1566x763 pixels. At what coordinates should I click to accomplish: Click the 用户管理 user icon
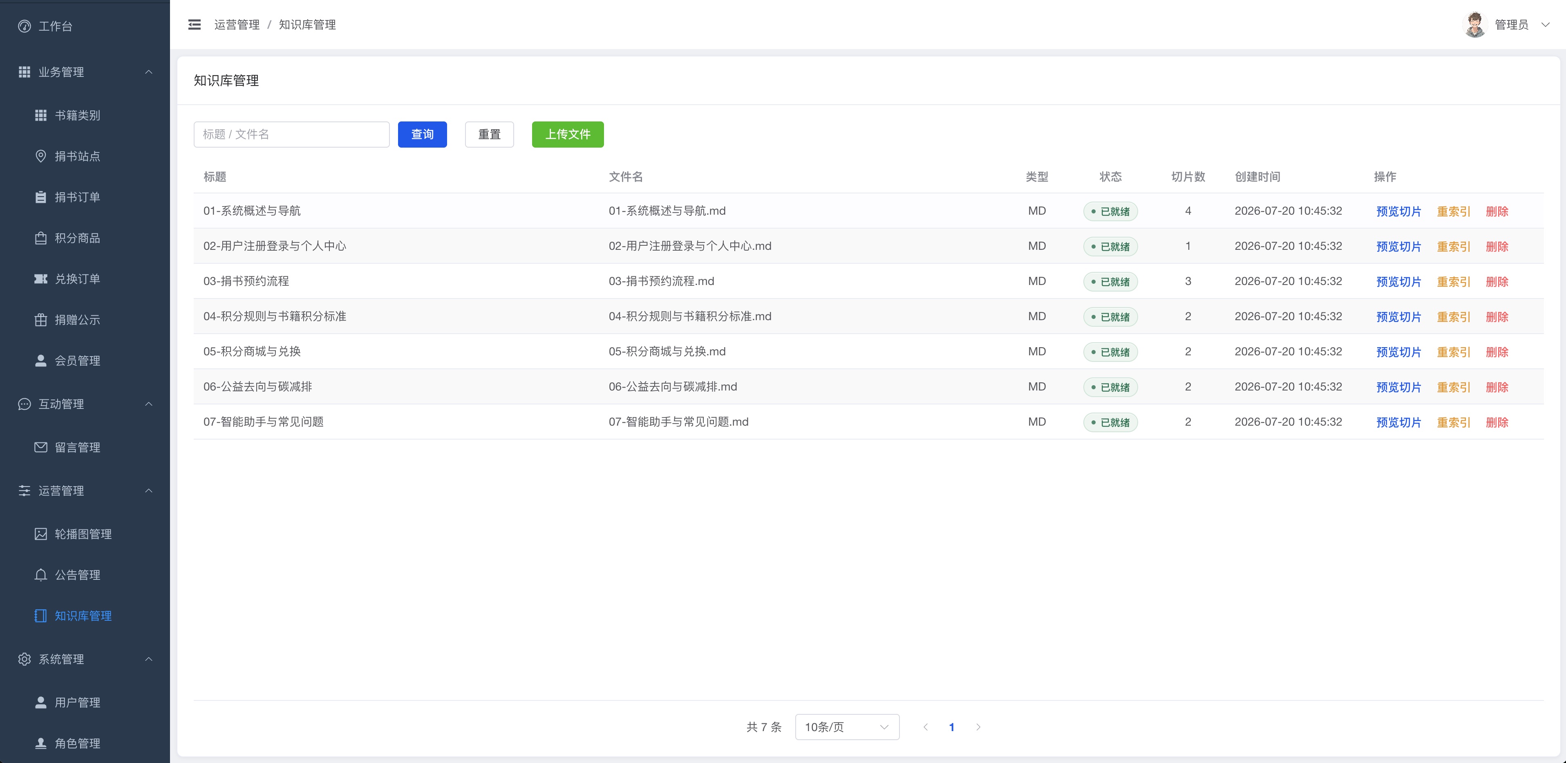click(41, 702)
